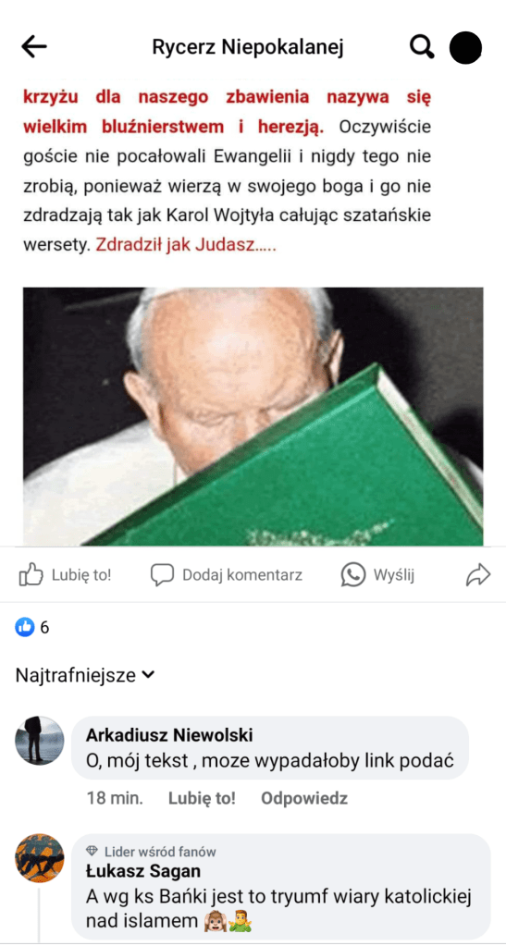Tap the share arrow icon
The image size is (506, 946).
point(477,575)
